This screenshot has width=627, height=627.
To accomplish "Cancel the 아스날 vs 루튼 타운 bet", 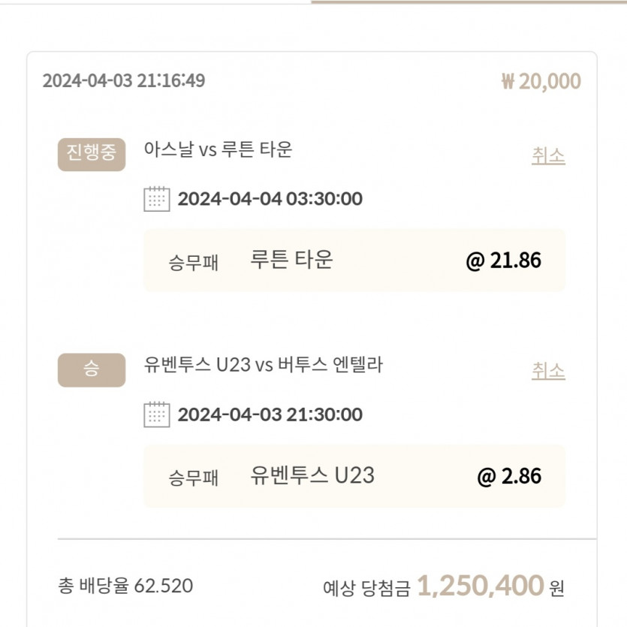I will tap(548, 155).
